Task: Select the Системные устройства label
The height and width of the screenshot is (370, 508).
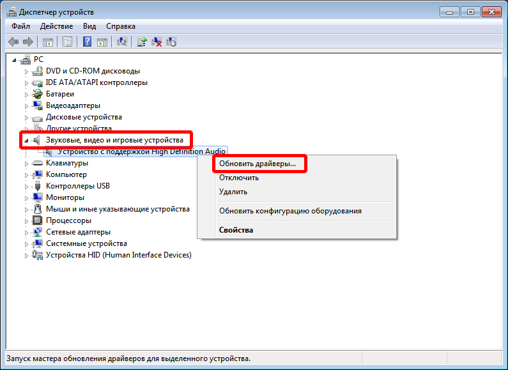Action: pos(86,243)
